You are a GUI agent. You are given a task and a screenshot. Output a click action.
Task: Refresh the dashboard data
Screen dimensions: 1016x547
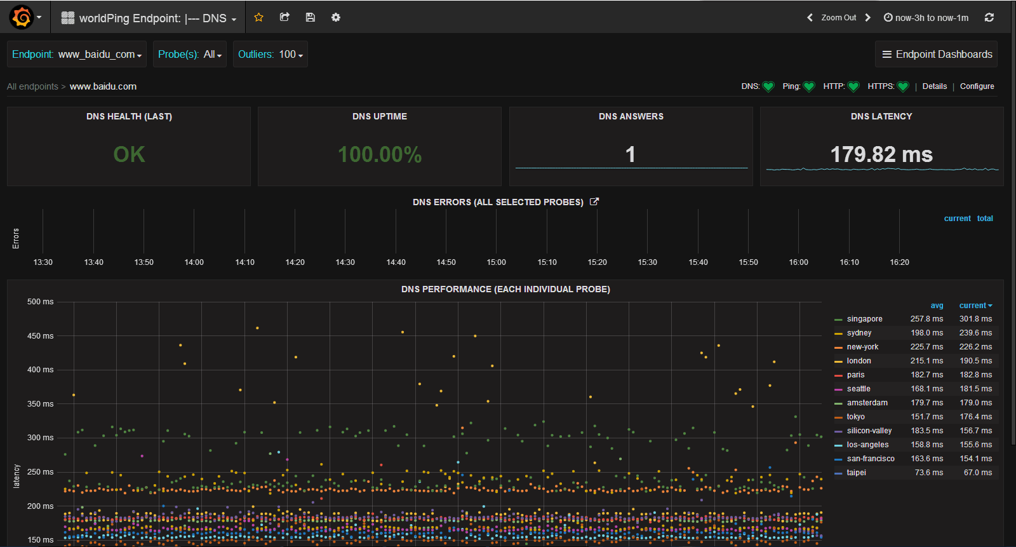[989, 18]
